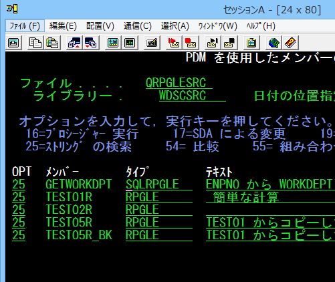Screen dimensions: 335x282
Task: Click the Play macro toolbar icon
Action: coord(212,42)
